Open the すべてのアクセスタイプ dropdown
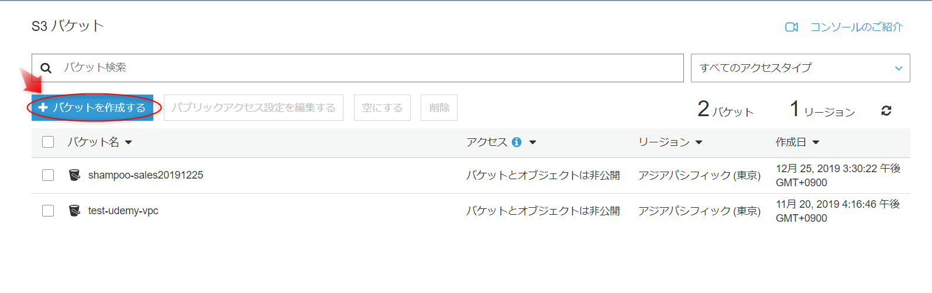Viewport: 932px width, 293px height. (x=800, y=68)
